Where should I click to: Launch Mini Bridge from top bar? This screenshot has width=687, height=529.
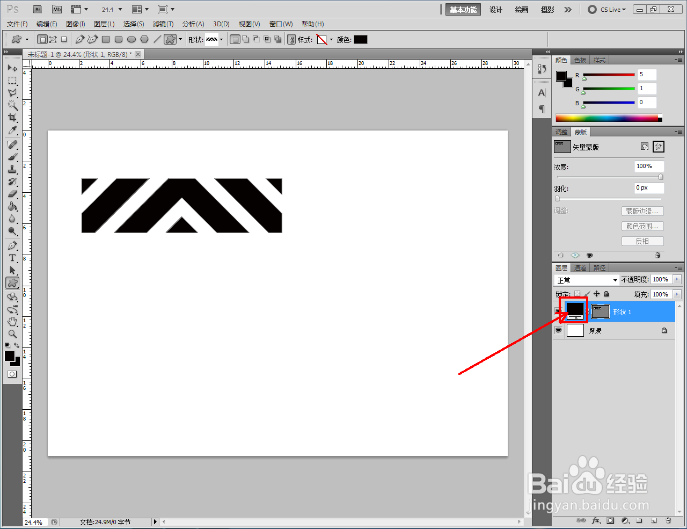coord(57,10)
